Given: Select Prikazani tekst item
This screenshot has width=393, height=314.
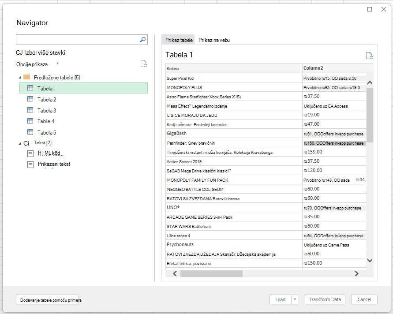Looking at the screenshot, I should (54, 164).
